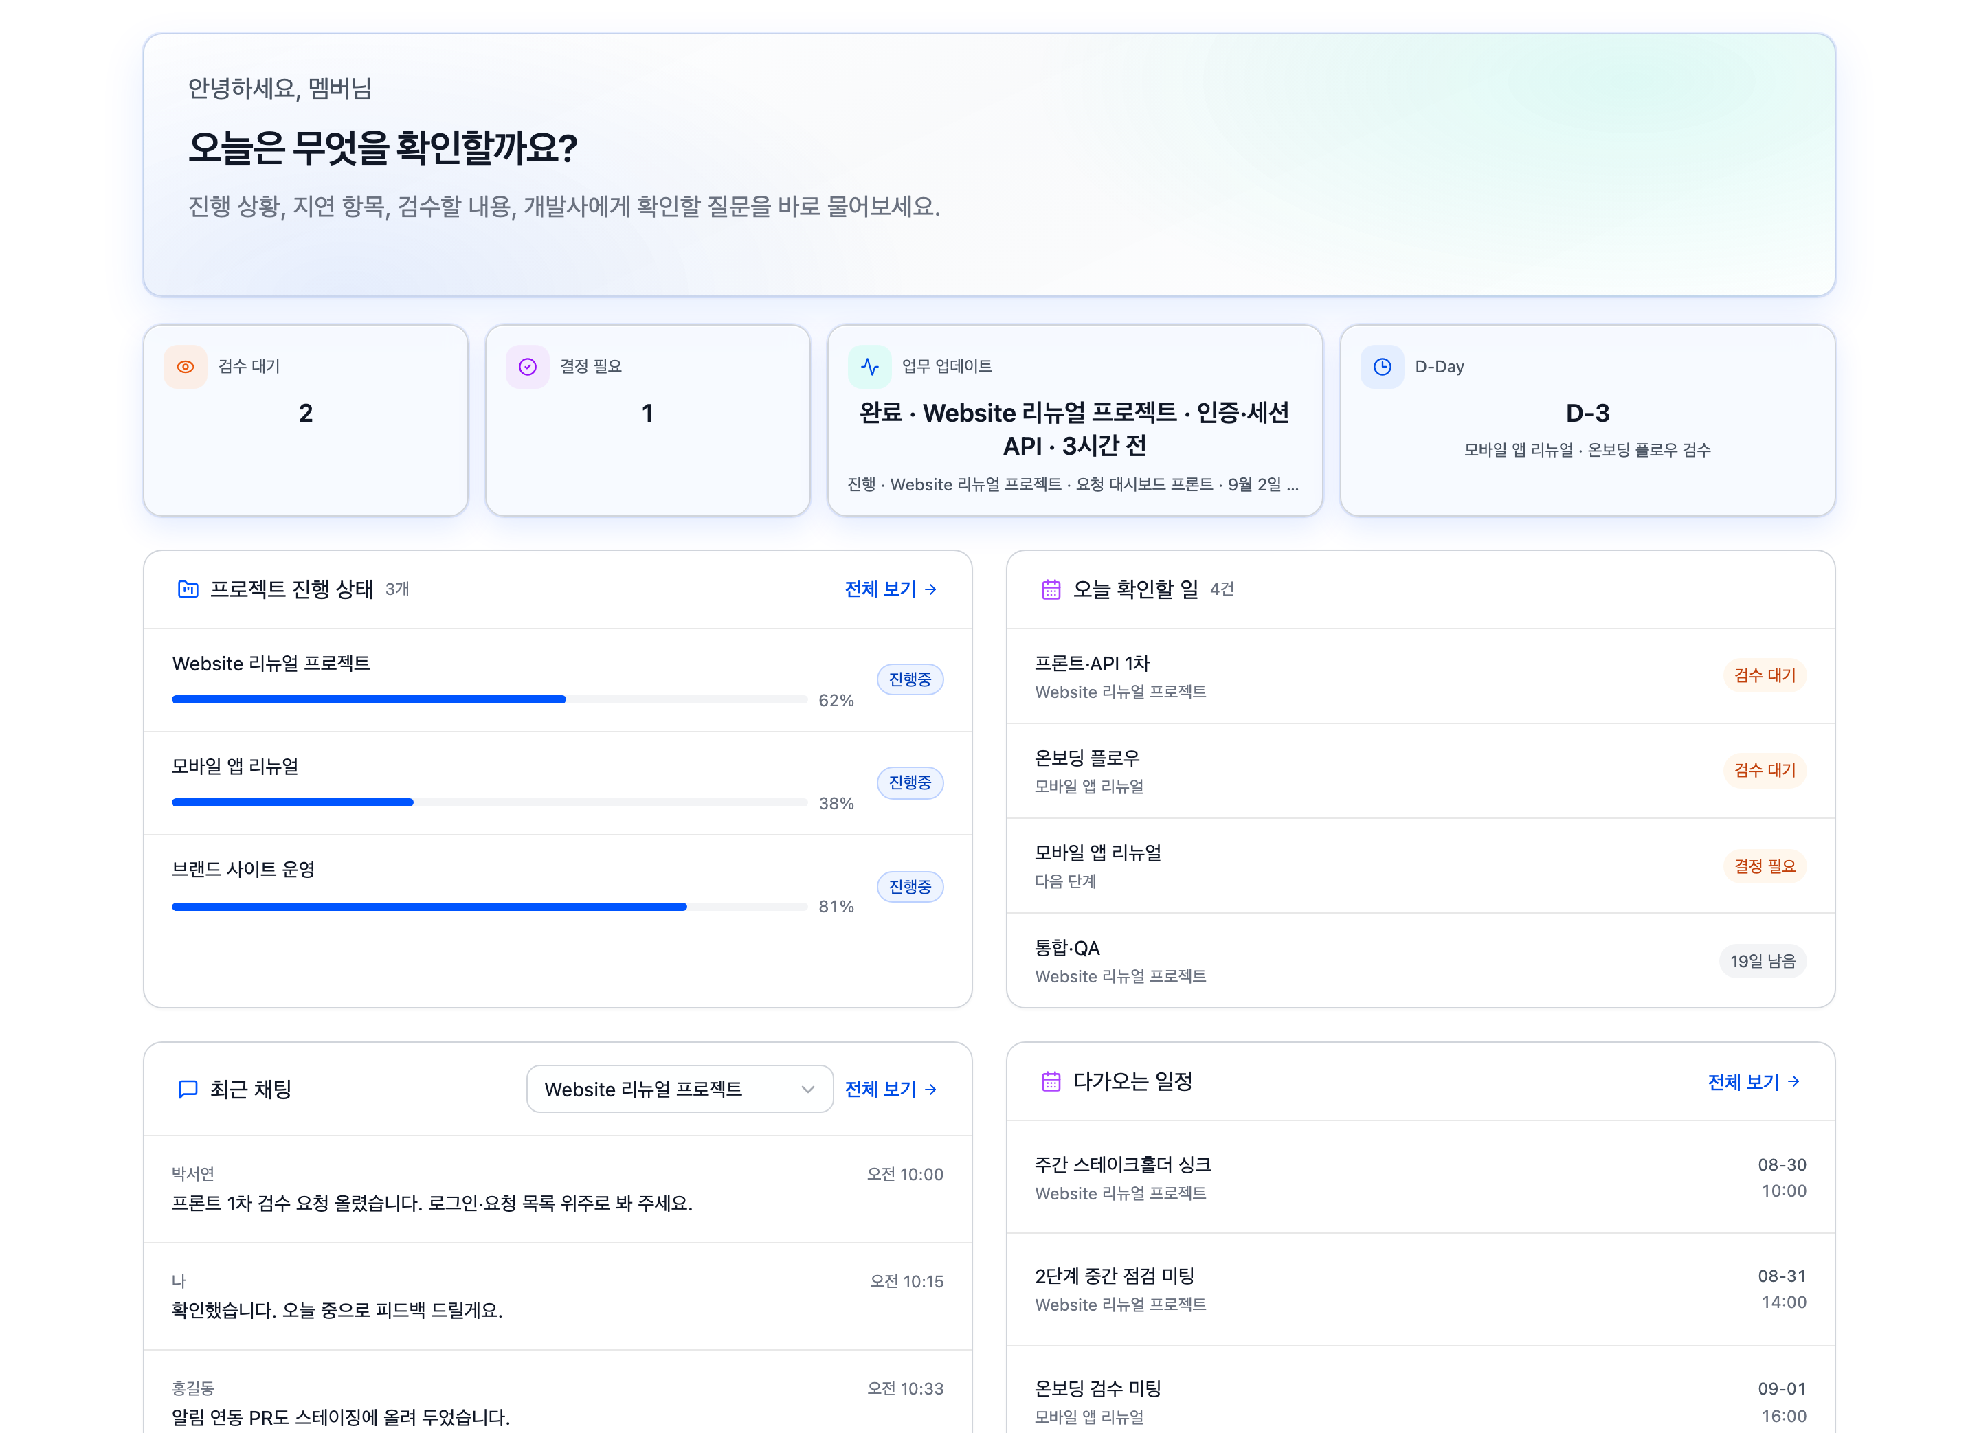Open 전체 보기 link in 프로젝트 진행 상태
1979x1433 pixels.
click(x=891, y=589)
